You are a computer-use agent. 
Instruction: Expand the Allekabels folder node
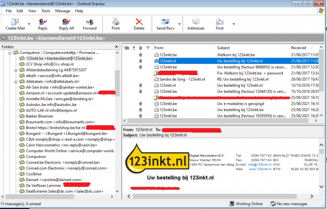click(16, 81)
